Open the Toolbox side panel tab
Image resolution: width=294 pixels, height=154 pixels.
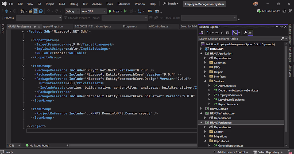point(3,29)
